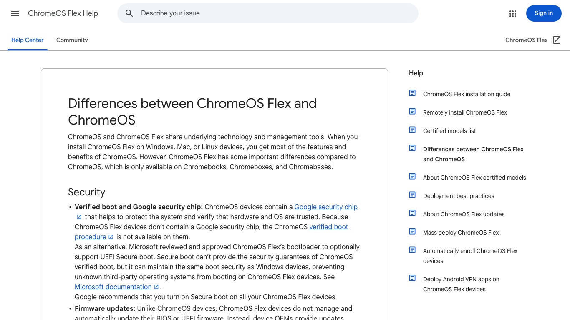Open Deploy Android VPN apps article
This screenshot has width=570, height=320.
click(x=461, y=284)
